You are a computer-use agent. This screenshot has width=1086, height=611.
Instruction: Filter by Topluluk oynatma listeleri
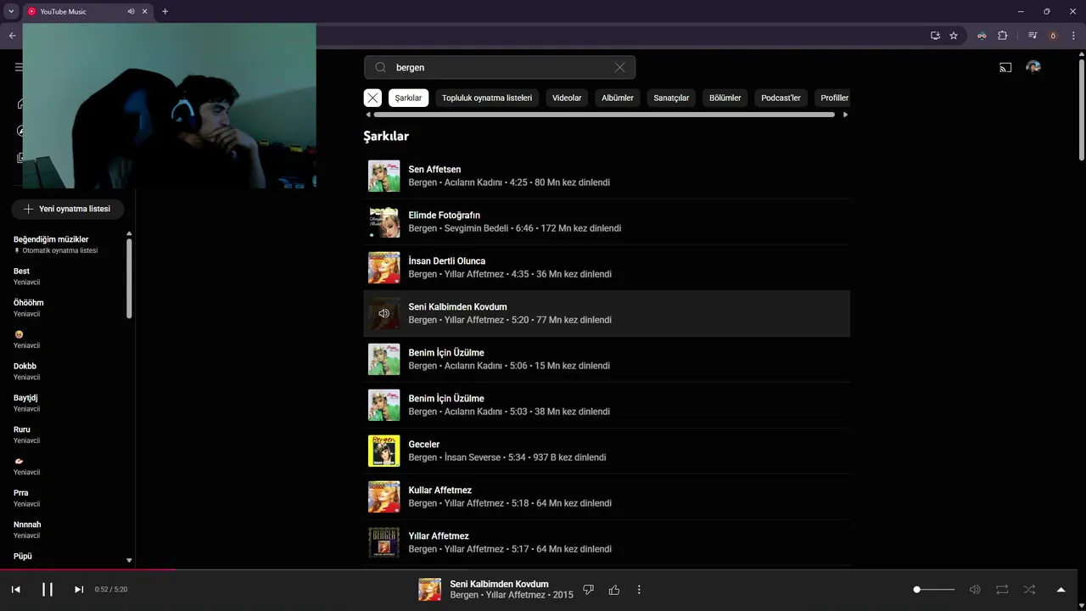click(487, 98)
